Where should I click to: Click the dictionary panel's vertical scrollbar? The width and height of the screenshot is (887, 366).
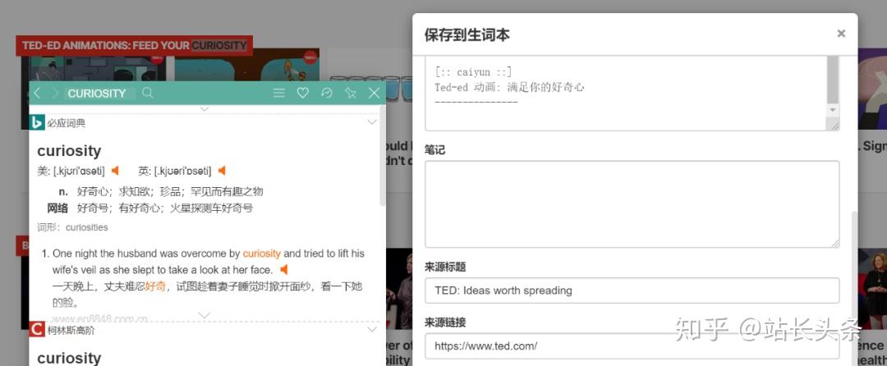click(x=383, y=155)
